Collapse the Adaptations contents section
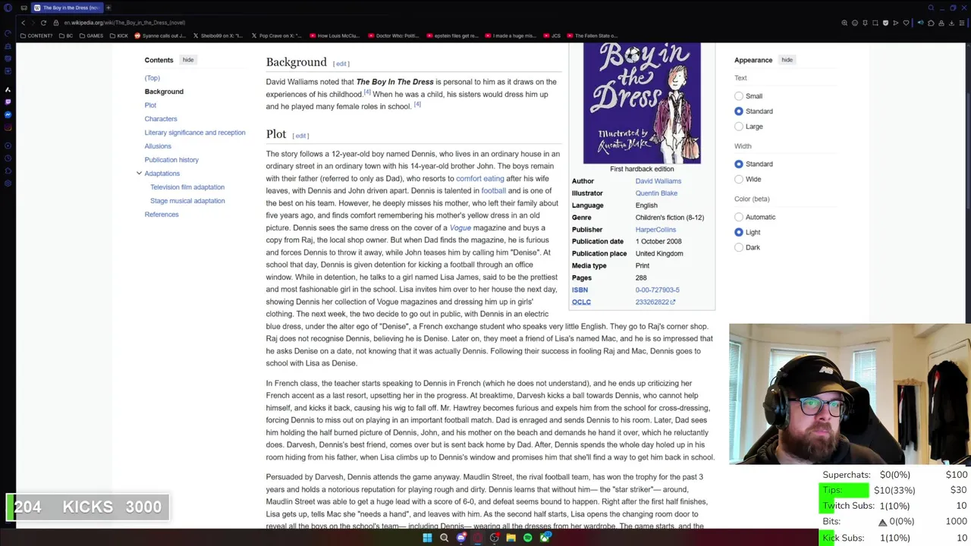 pos(139,174)
